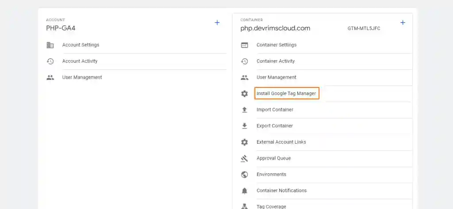Screen dimensions: 453x209
Task: Click the plus icon in the Account panel
Action: [217, 23]
